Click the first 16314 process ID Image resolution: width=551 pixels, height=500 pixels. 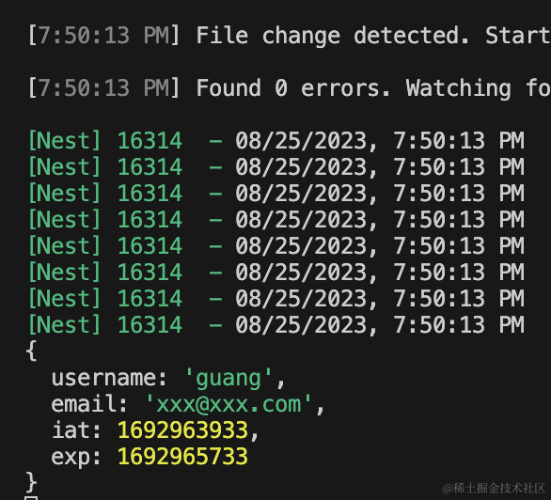click(150, 141)
